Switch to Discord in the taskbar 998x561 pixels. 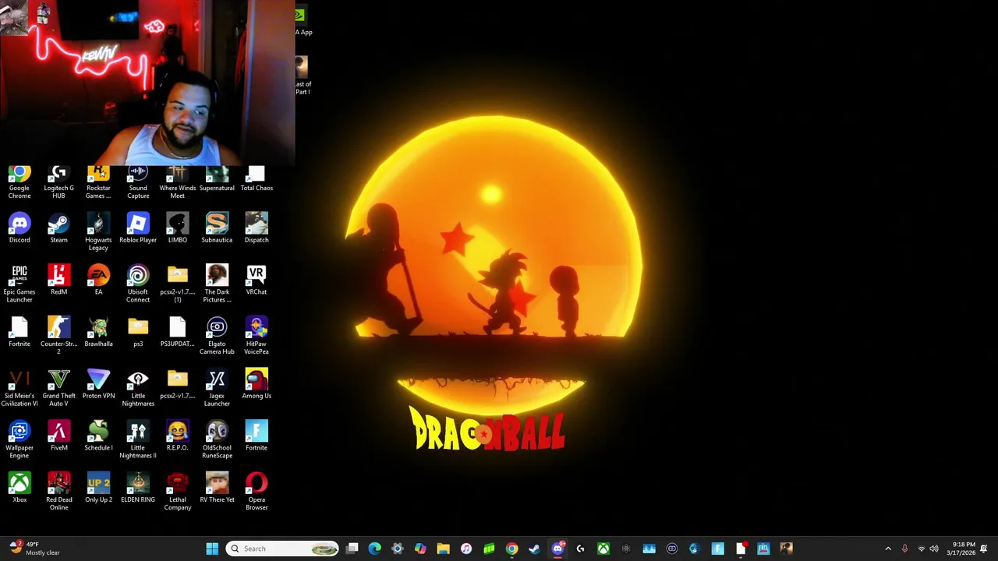pyautogui.click(x=557, y=549)
